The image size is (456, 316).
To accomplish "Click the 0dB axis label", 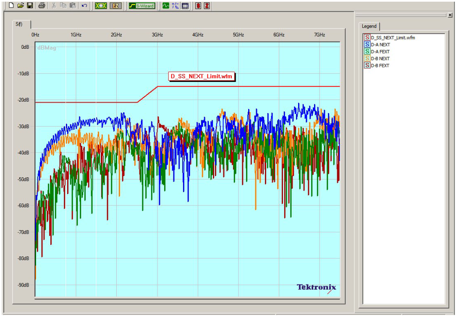I will coord(25,47).
